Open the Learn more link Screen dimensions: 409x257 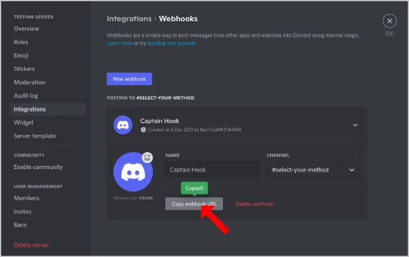pos(120,43)
